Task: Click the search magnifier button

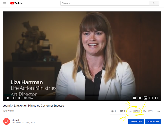Action: click(x=154, y=3)
